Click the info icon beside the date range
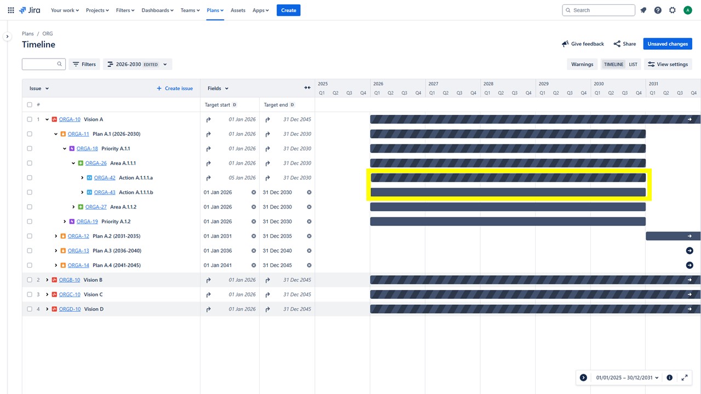This screenshot has height=394, width=701. [669, 378]
